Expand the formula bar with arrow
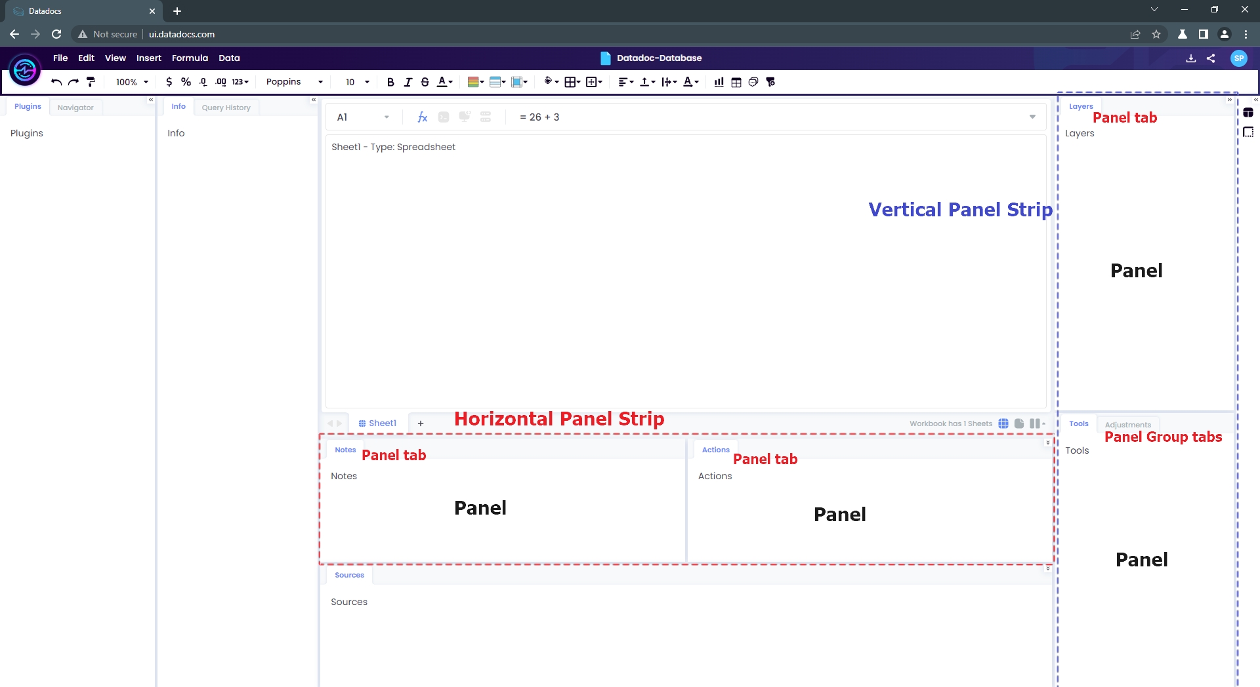Image resolution: width=1260 pixels, height=687 pixels. coord(1032,117)
